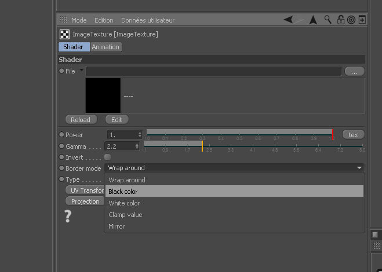Open the Mode menu

79,20
